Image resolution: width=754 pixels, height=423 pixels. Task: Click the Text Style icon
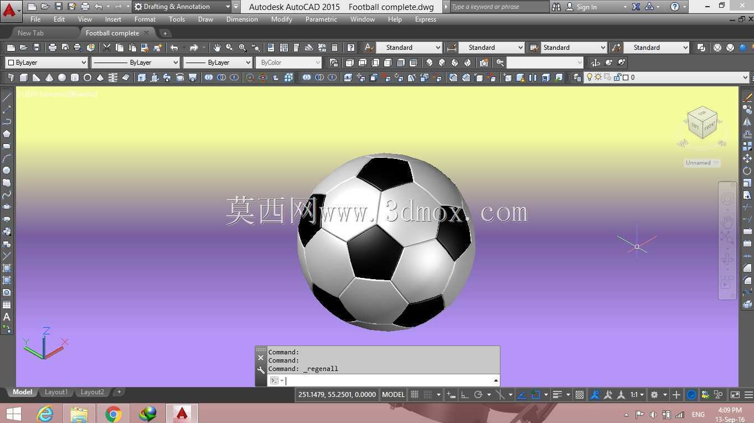pos(369,48)
